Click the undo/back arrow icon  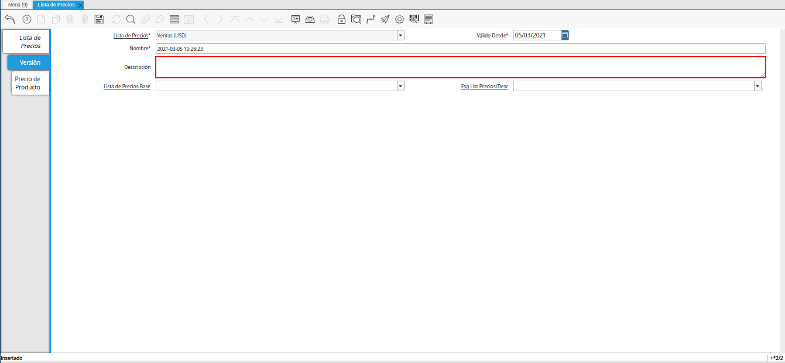9,19
